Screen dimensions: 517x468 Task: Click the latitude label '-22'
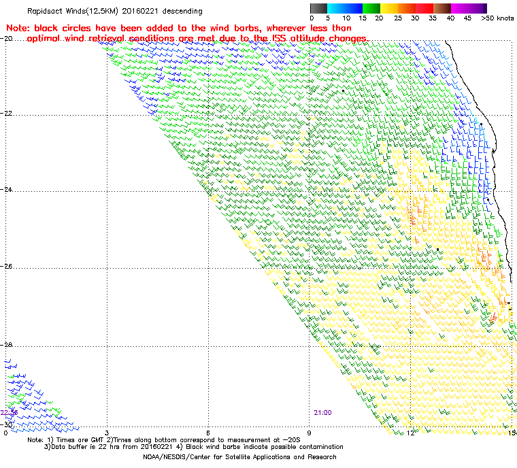click(6, 113)
